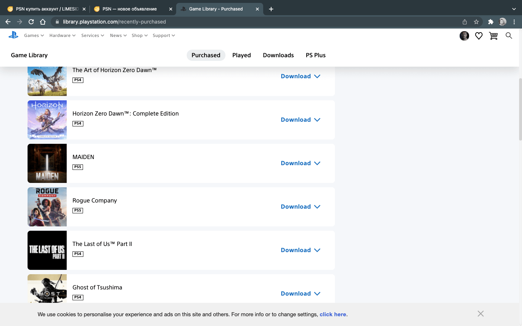
Task: Dismiss the cookie notice banner
Action: tap(480, 314)
